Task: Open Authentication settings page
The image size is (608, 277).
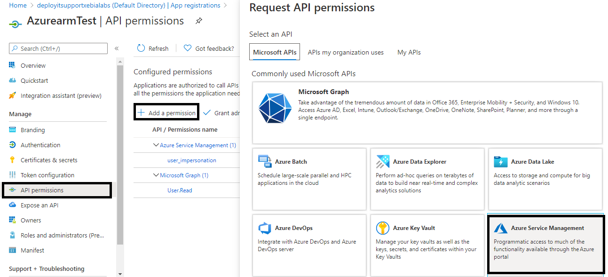Action: click(40, 145)
